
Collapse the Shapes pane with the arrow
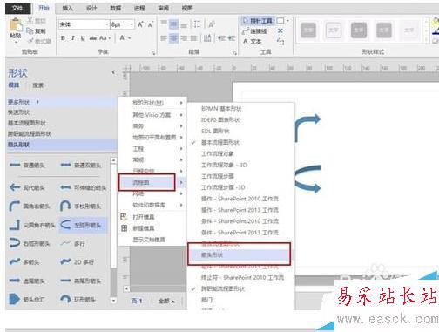113,72
